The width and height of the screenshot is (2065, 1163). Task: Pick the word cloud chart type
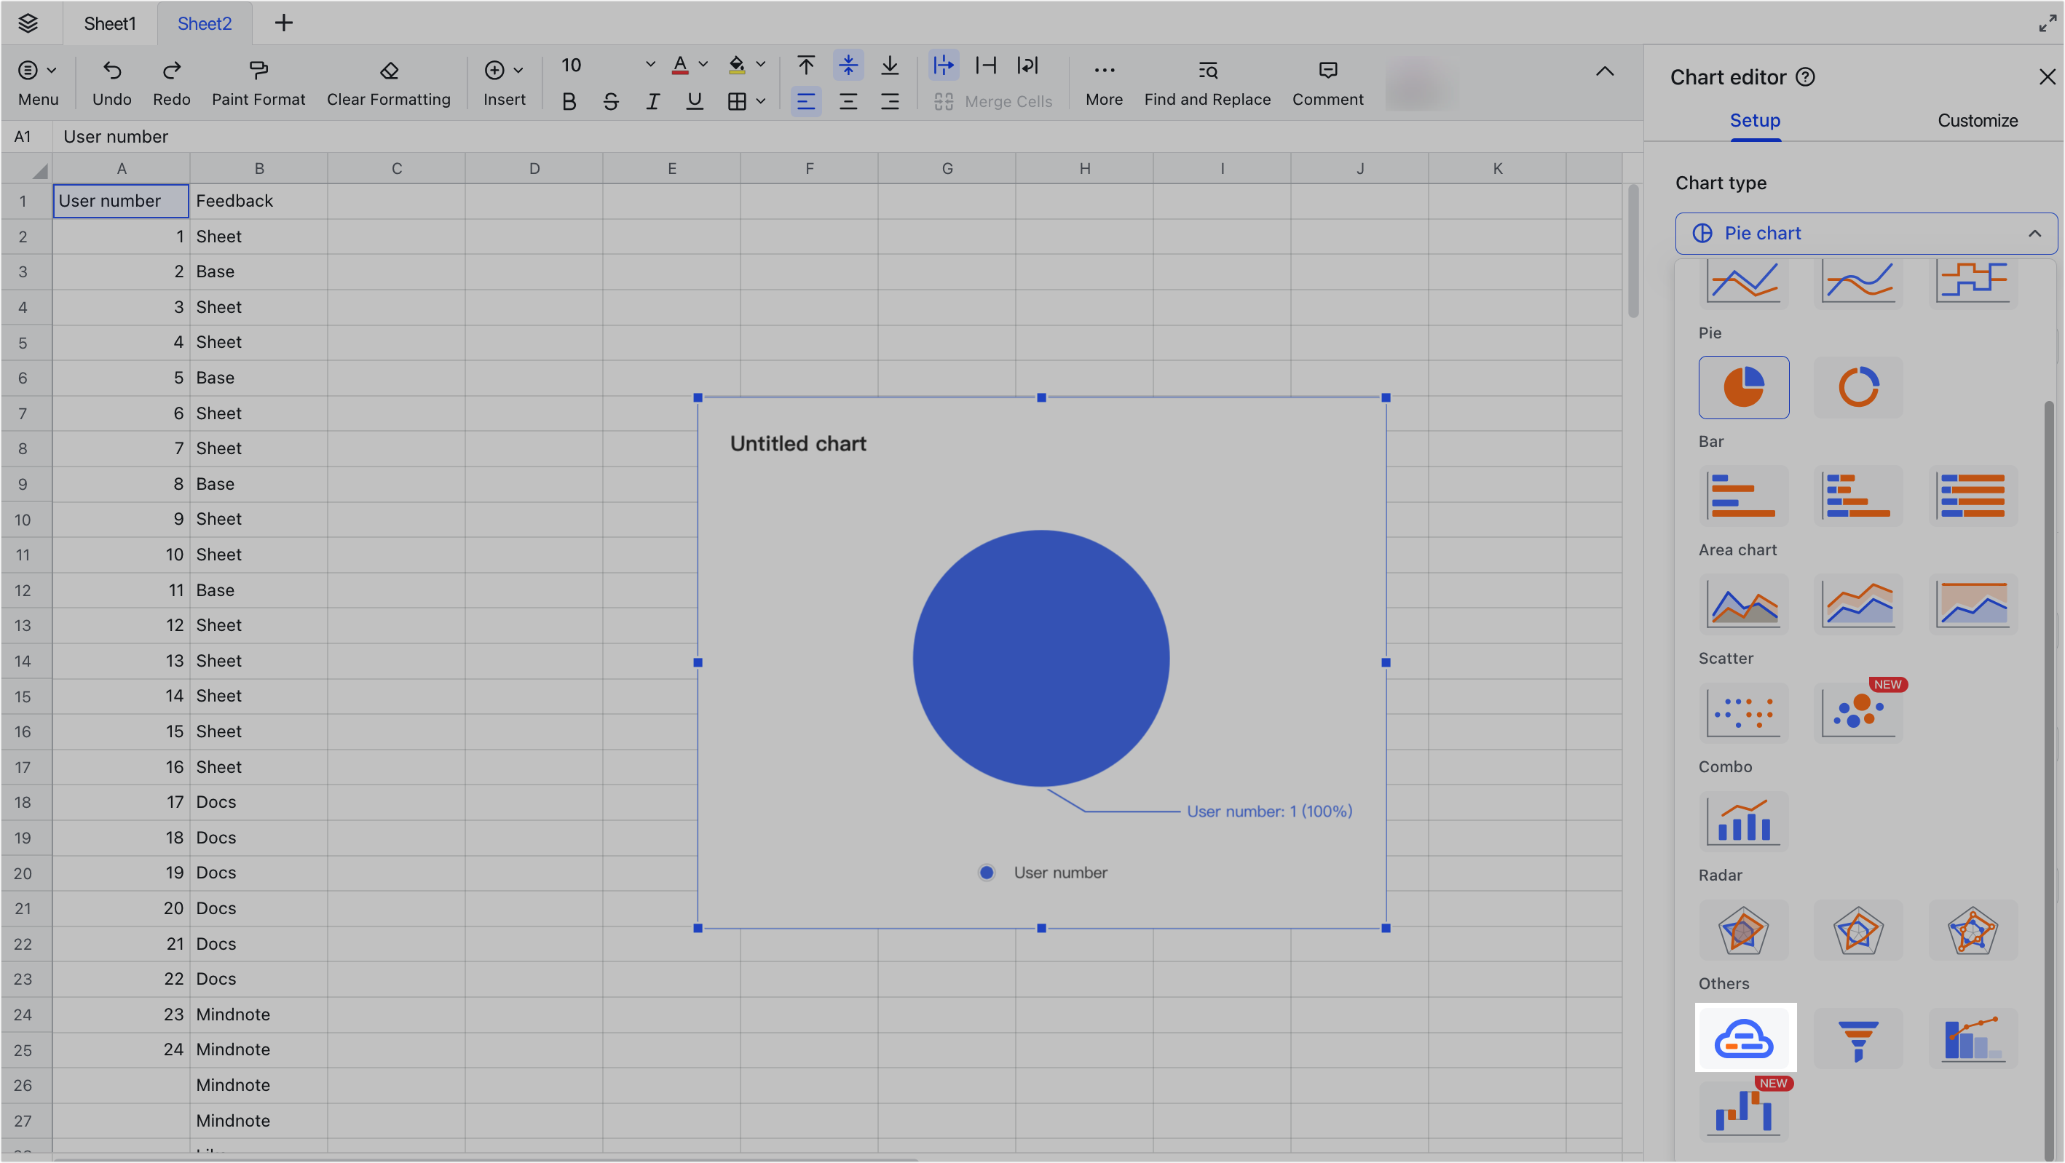(x=1745, y=1038)
